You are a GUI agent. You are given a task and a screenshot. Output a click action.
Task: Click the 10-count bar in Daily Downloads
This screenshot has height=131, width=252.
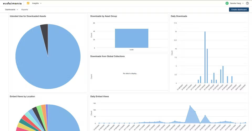207,66
